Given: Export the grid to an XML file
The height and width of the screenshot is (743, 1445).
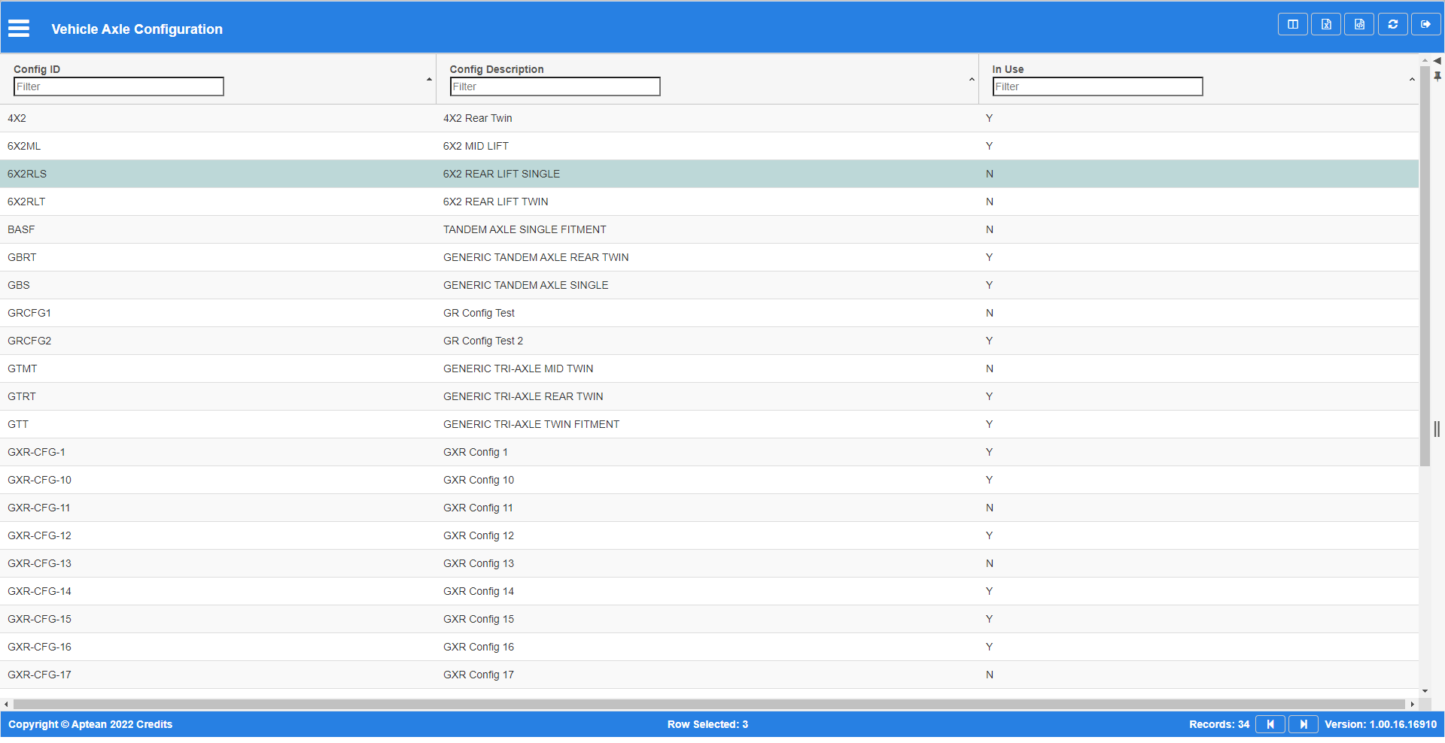Looking at the screenshot, I should [1359, 24].
